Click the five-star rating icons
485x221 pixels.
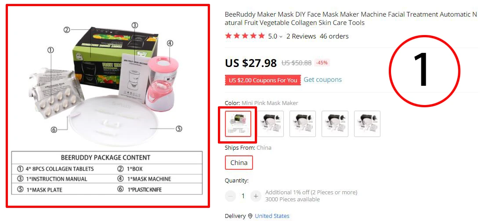click(x=245, y=36)
